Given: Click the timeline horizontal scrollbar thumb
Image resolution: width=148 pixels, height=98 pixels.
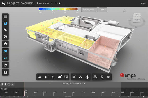Looking at the screenshot, I should (x=68, y=97).
